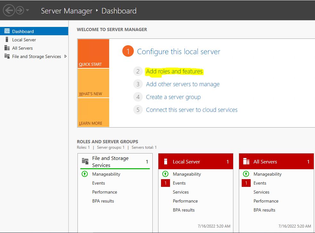This screenshot has width=315, height=233.
Task: Click the step 4 number circle
Action: (138, 97)
